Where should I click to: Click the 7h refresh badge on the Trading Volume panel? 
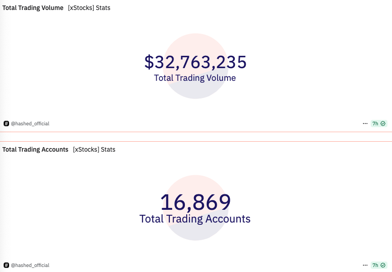(379, 124)
